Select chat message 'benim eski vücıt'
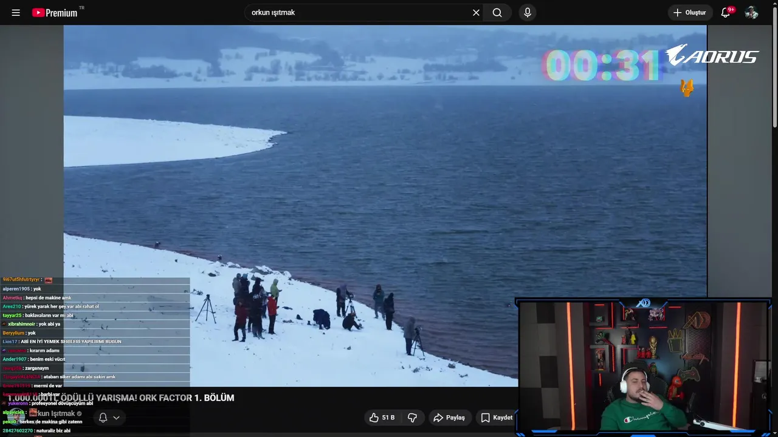778x437 pixels. coord(33,359)
